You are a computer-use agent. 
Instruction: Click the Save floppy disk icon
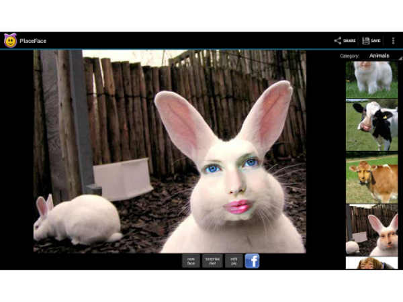[x=366, y=41]
